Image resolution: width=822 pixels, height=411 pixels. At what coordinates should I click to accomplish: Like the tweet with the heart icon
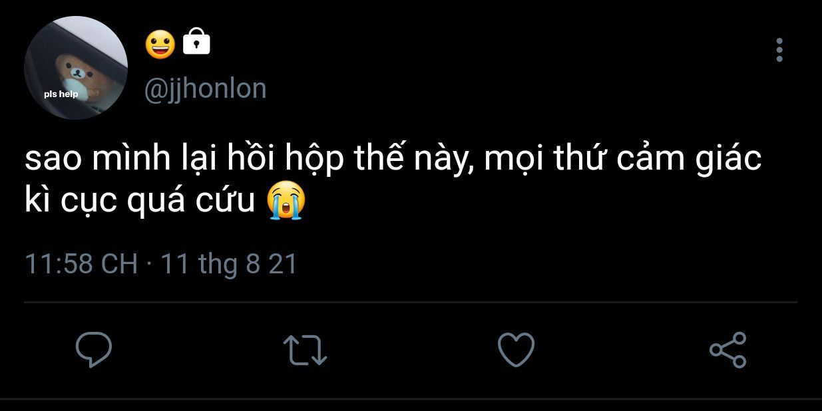pos(516,349)
